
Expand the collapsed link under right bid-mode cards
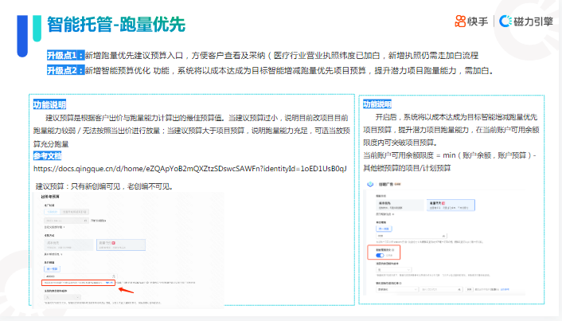pyautogui.click(x=384, y=214)
